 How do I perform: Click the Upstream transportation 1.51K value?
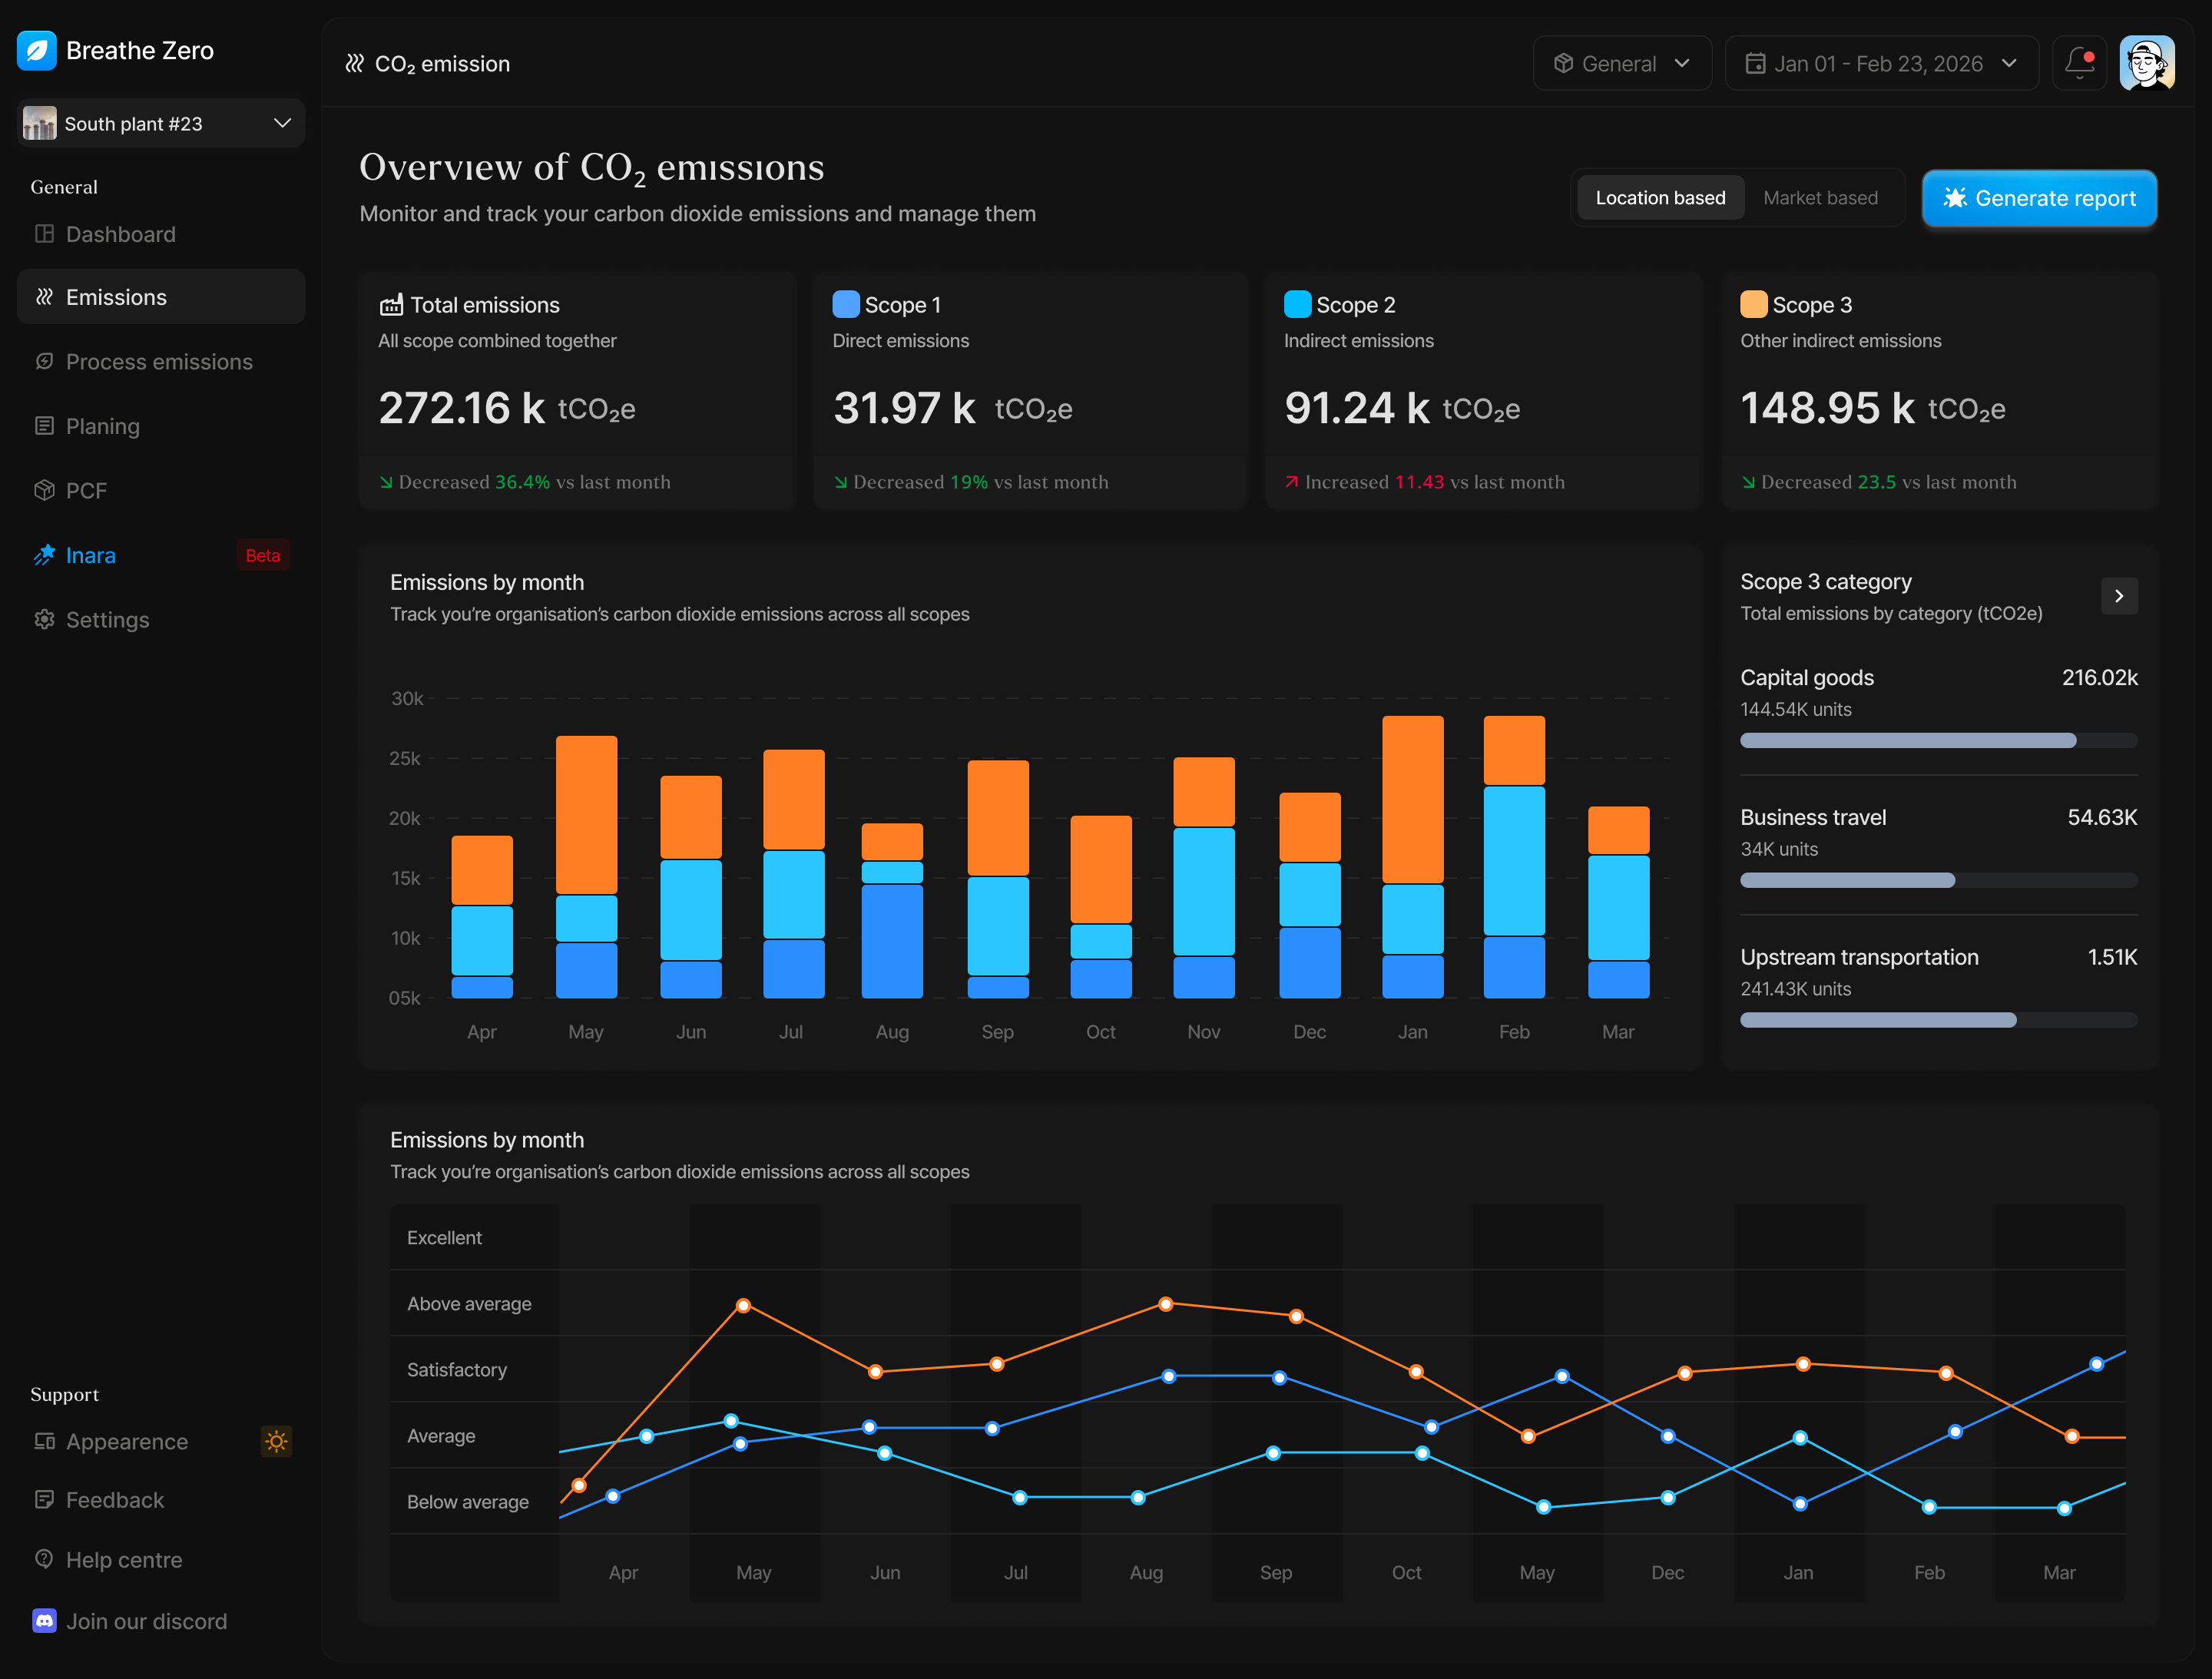click(2112, 957)
